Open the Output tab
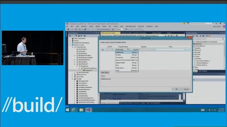Image resolution: width=227 pixels, height=127 pixels. tap(143, 103)
